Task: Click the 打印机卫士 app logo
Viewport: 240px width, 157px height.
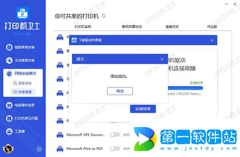Action: 22,14
